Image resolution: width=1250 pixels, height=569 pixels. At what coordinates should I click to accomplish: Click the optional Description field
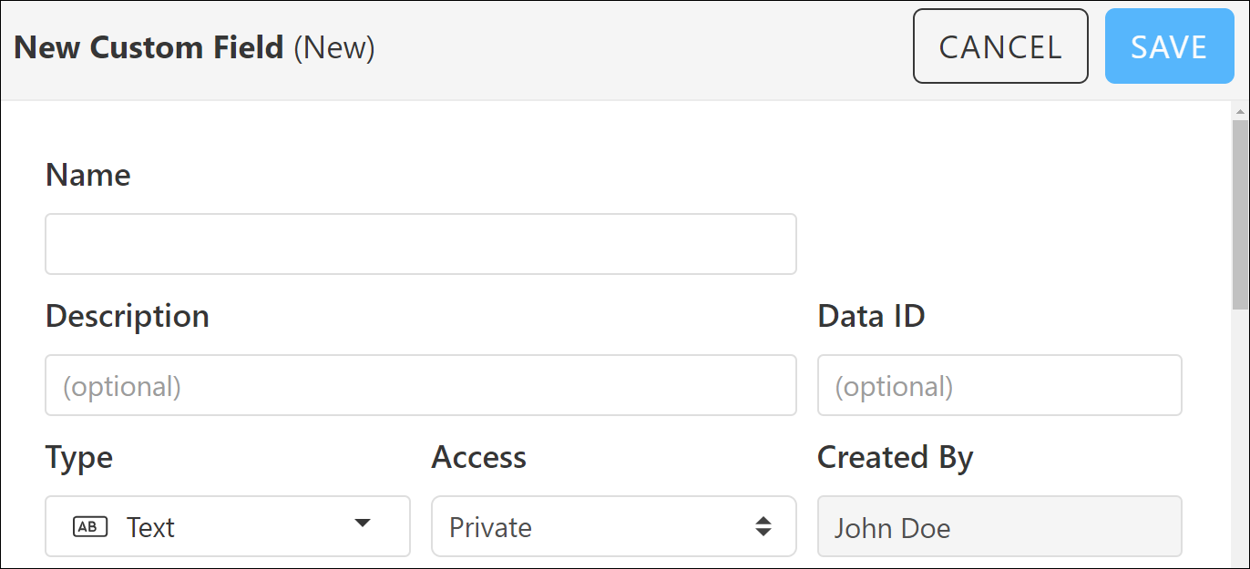click(421, 384)
